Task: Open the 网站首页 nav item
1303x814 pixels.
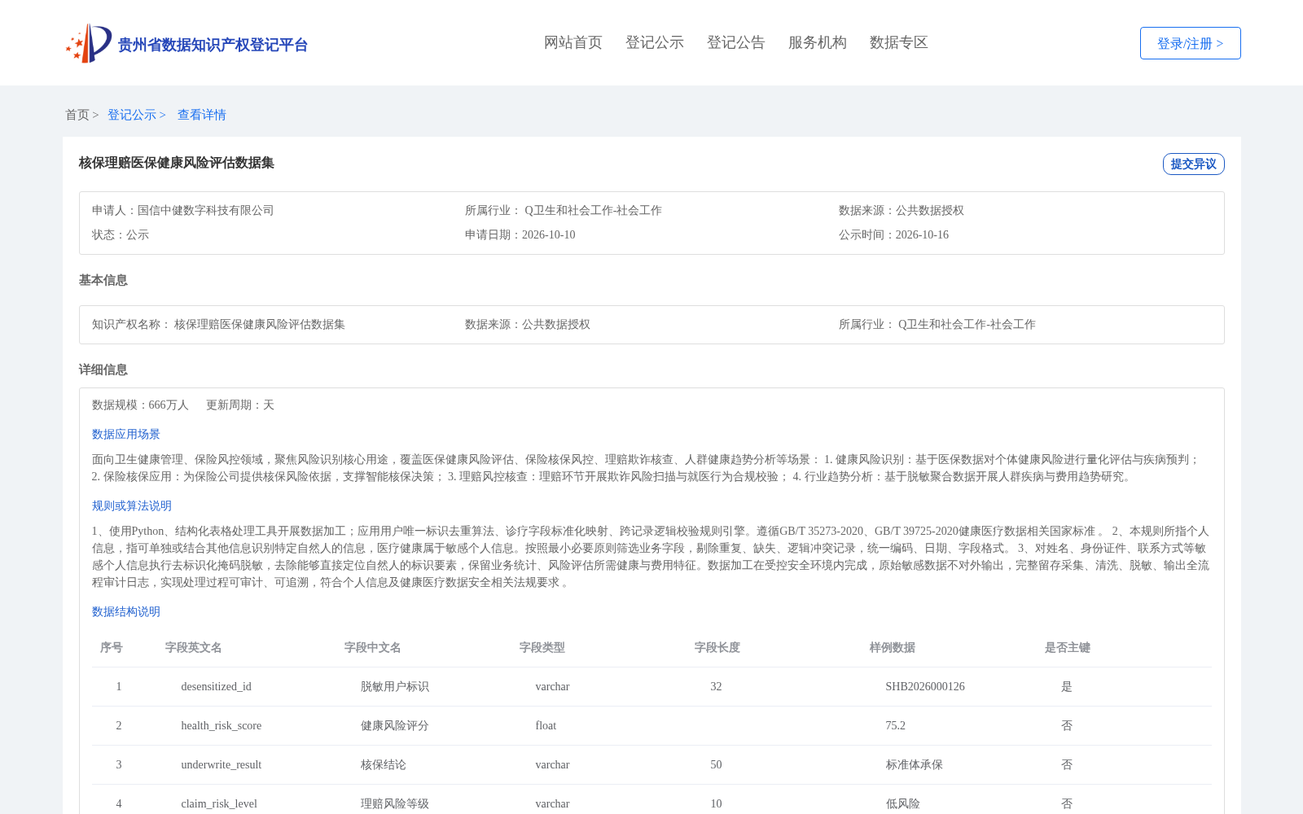Action: (x=573, y=42)
